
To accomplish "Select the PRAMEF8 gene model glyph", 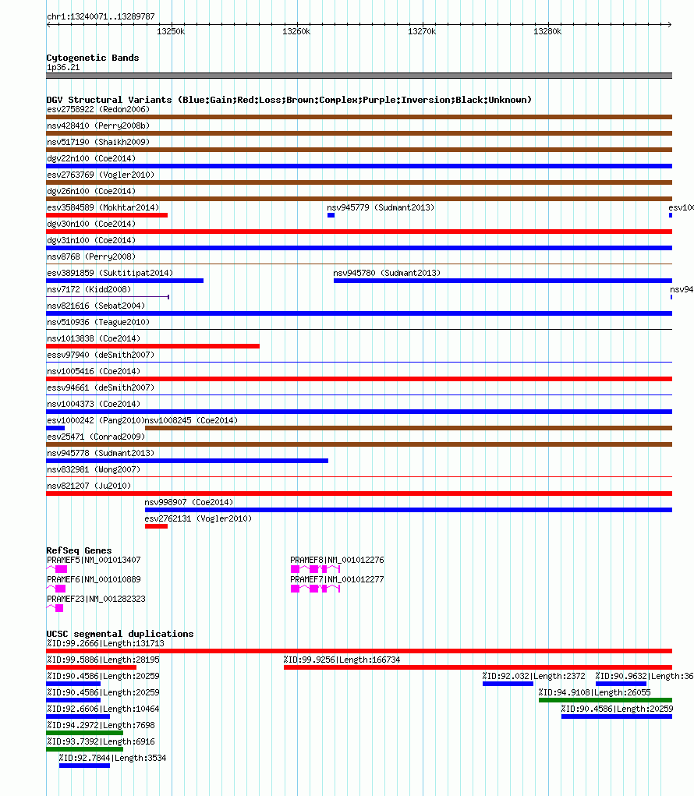I will [315, 569].
